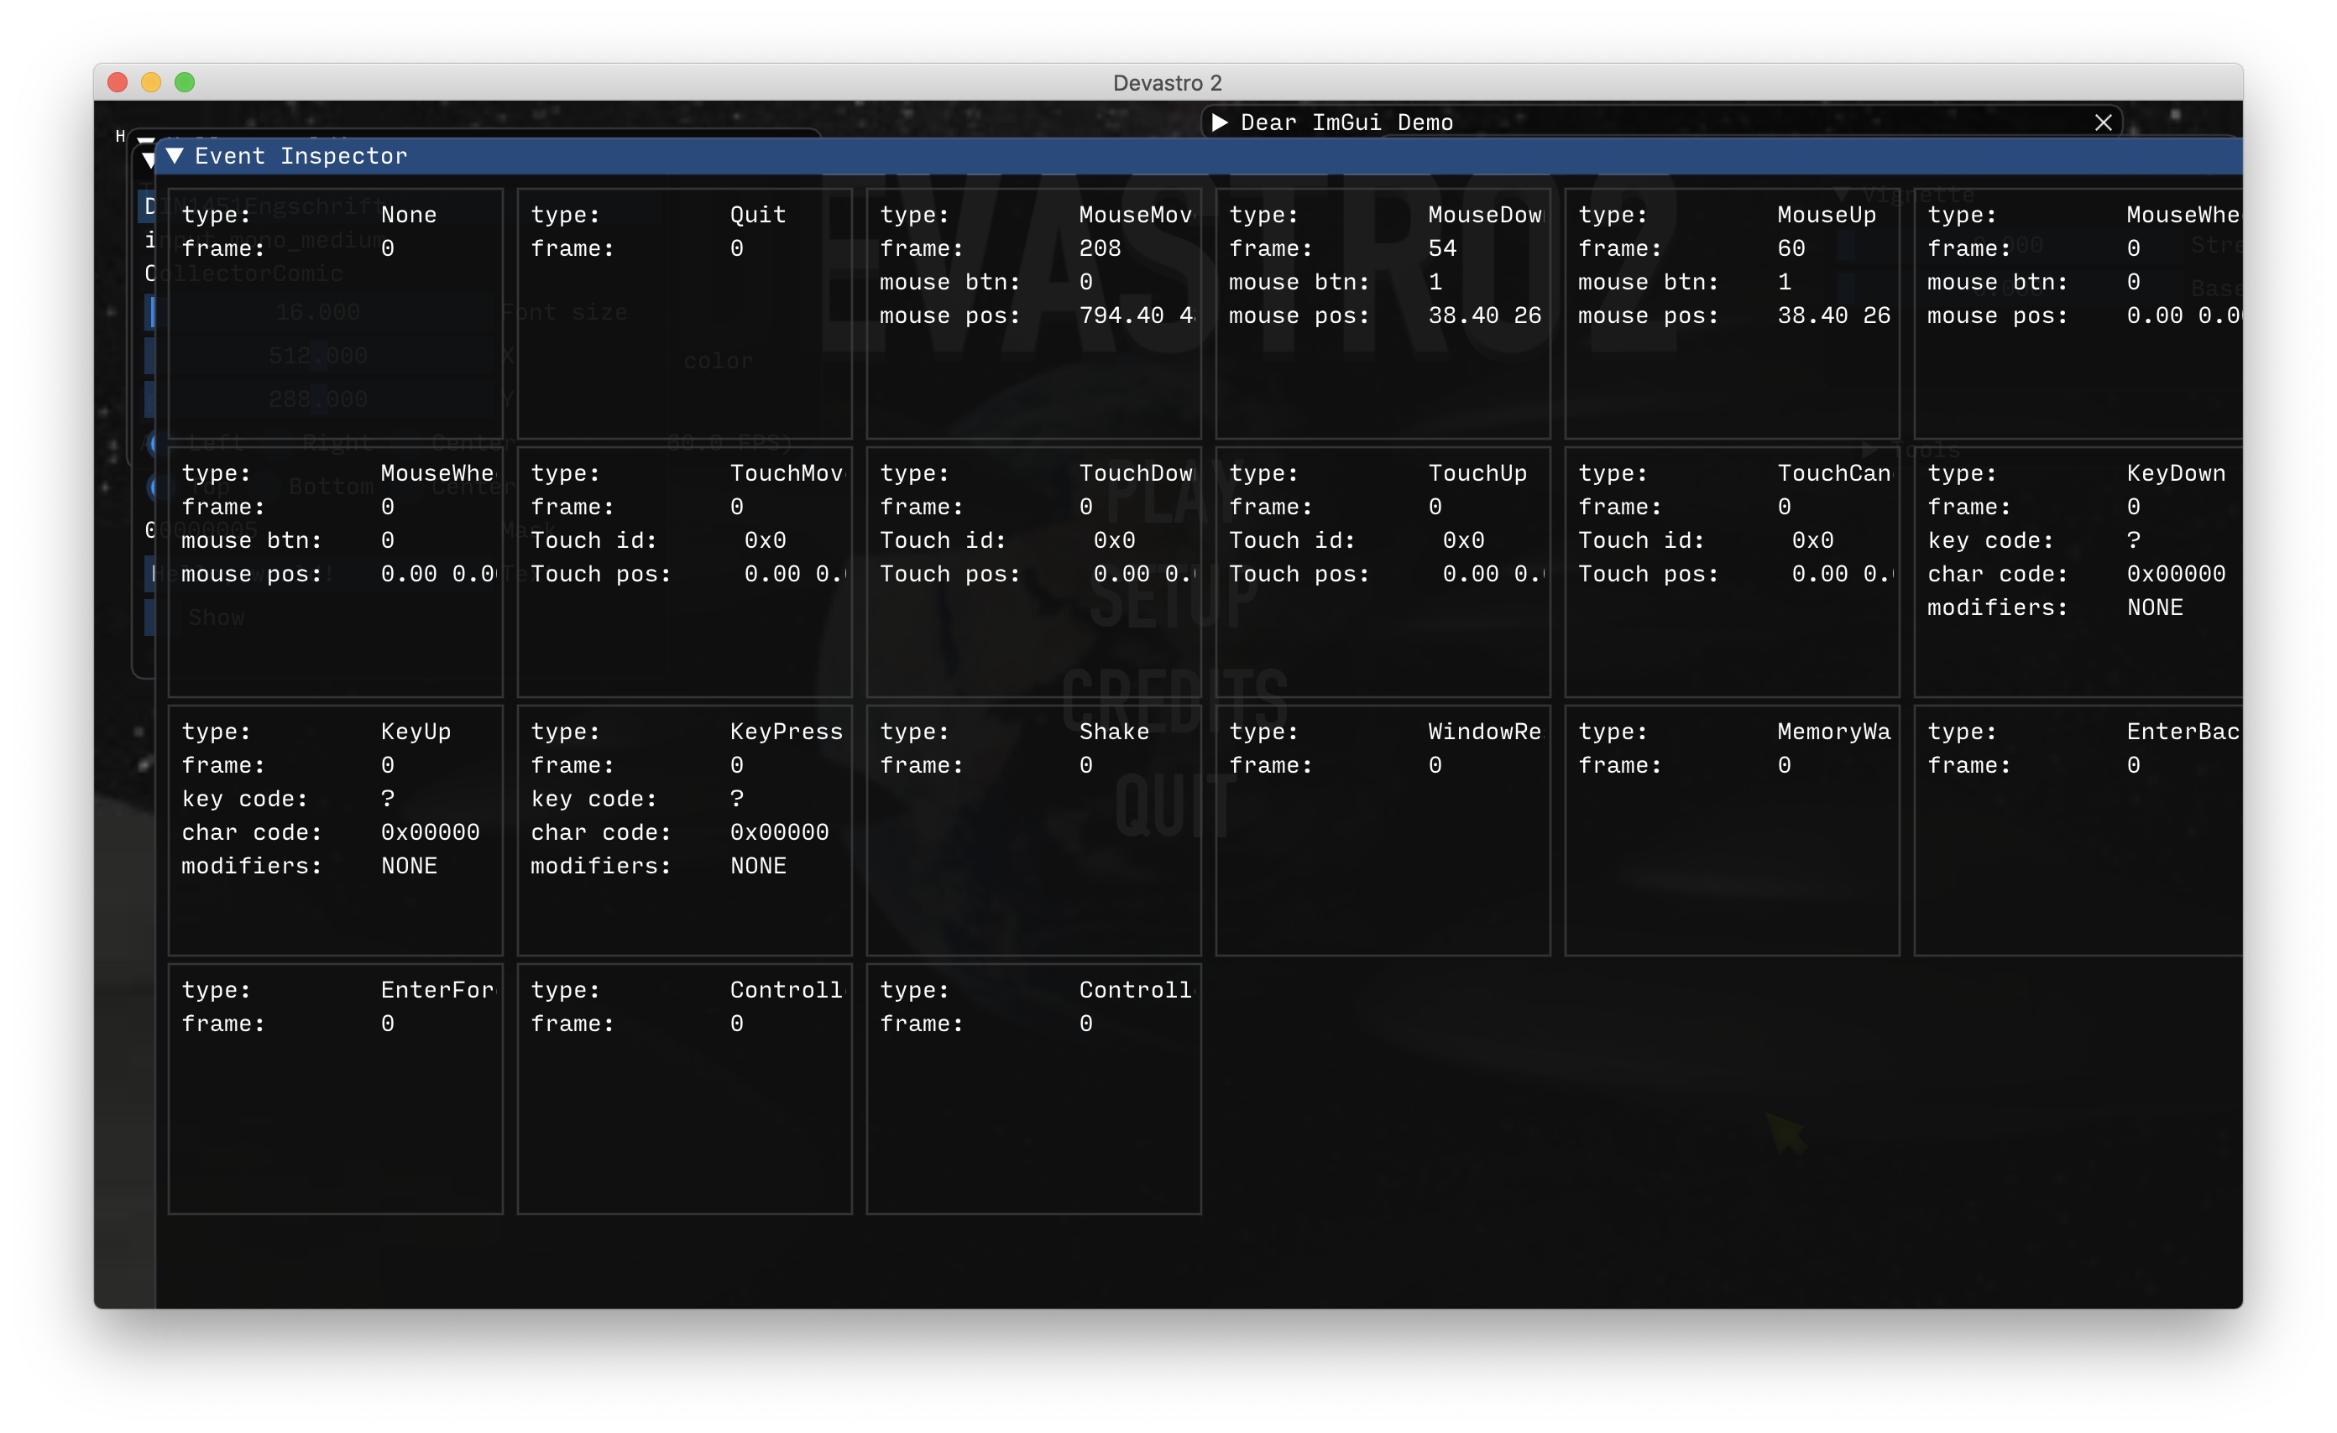
Task: Click the EnterFor event type label
Action: coord(437,990)
